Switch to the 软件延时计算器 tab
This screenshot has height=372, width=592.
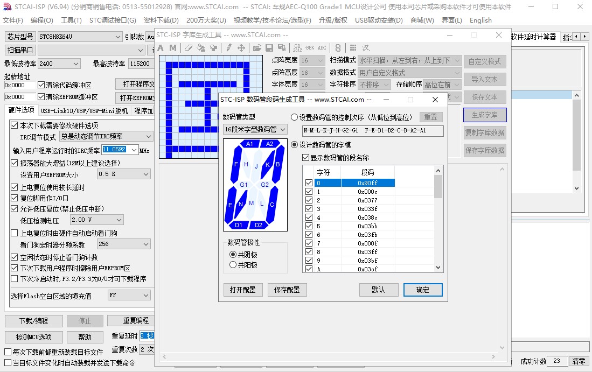tap(534, 37)
